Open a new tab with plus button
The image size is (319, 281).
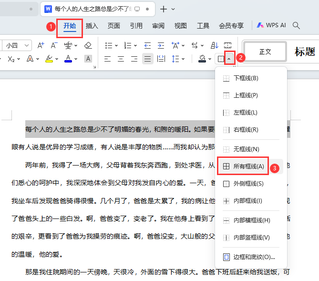pos(164,9)
